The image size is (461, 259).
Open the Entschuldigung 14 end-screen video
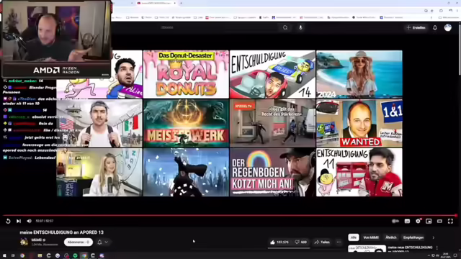click(x=272, y=74)
